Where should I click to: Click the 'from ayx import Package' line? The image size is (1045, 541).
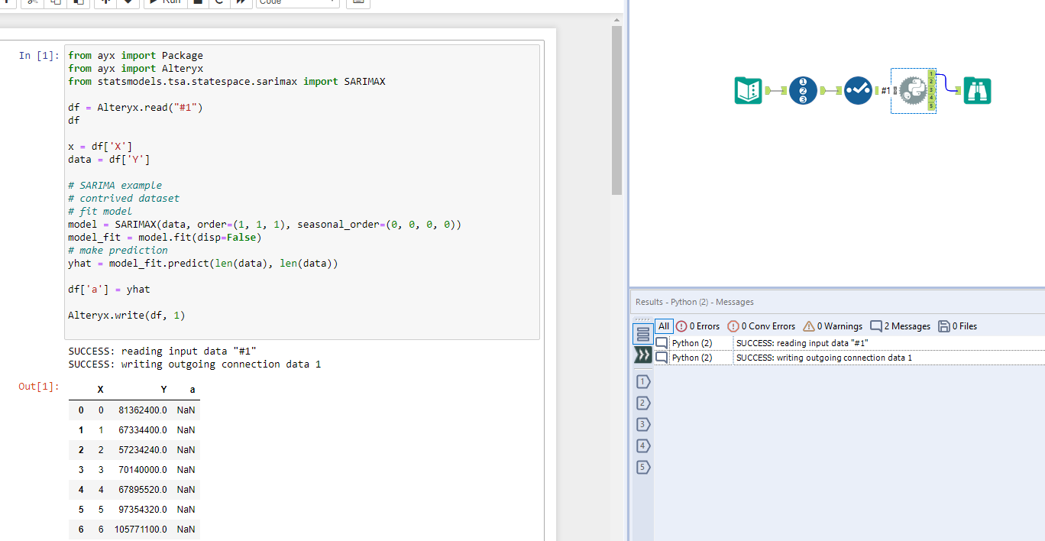135,56
